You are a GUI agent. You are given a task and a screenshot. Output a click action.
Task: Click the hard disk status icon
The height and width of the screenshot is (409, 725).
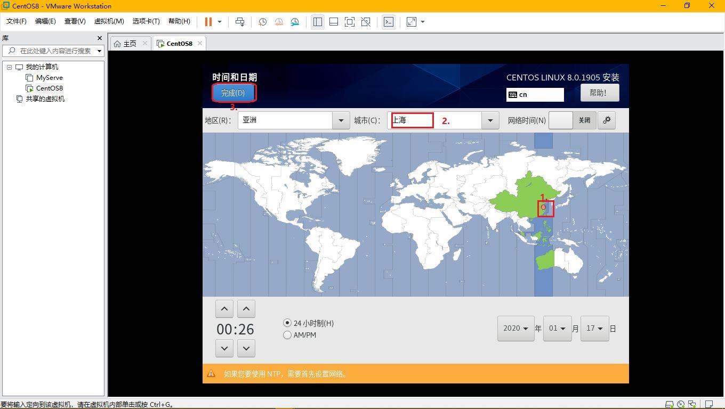[x=670, y=404]
